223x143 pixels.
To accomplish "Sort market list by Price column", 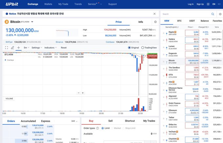I will 191,27.
